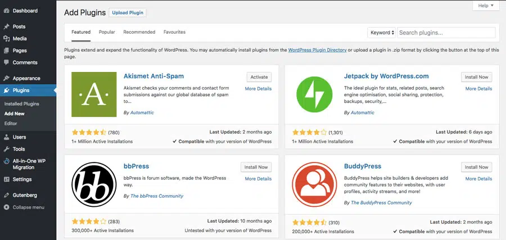This screenshot has height=240, width=506.
Task: Expand the Help panel dropdown
Action: (486, 6)
